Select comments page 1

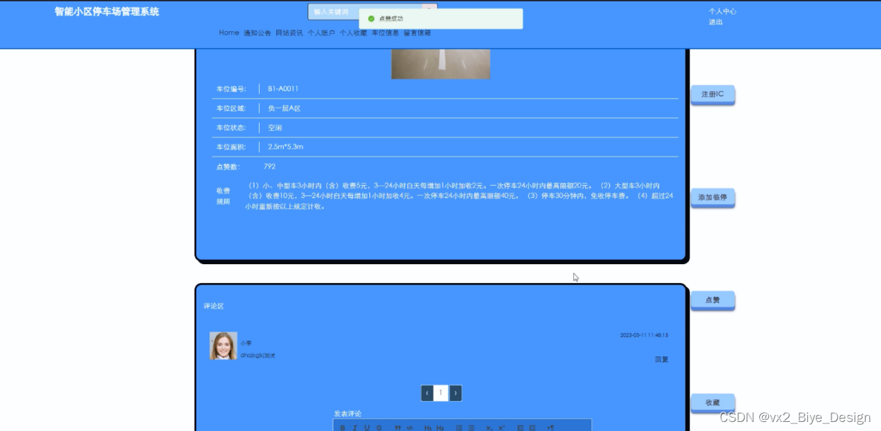click(x=441, y=393)
